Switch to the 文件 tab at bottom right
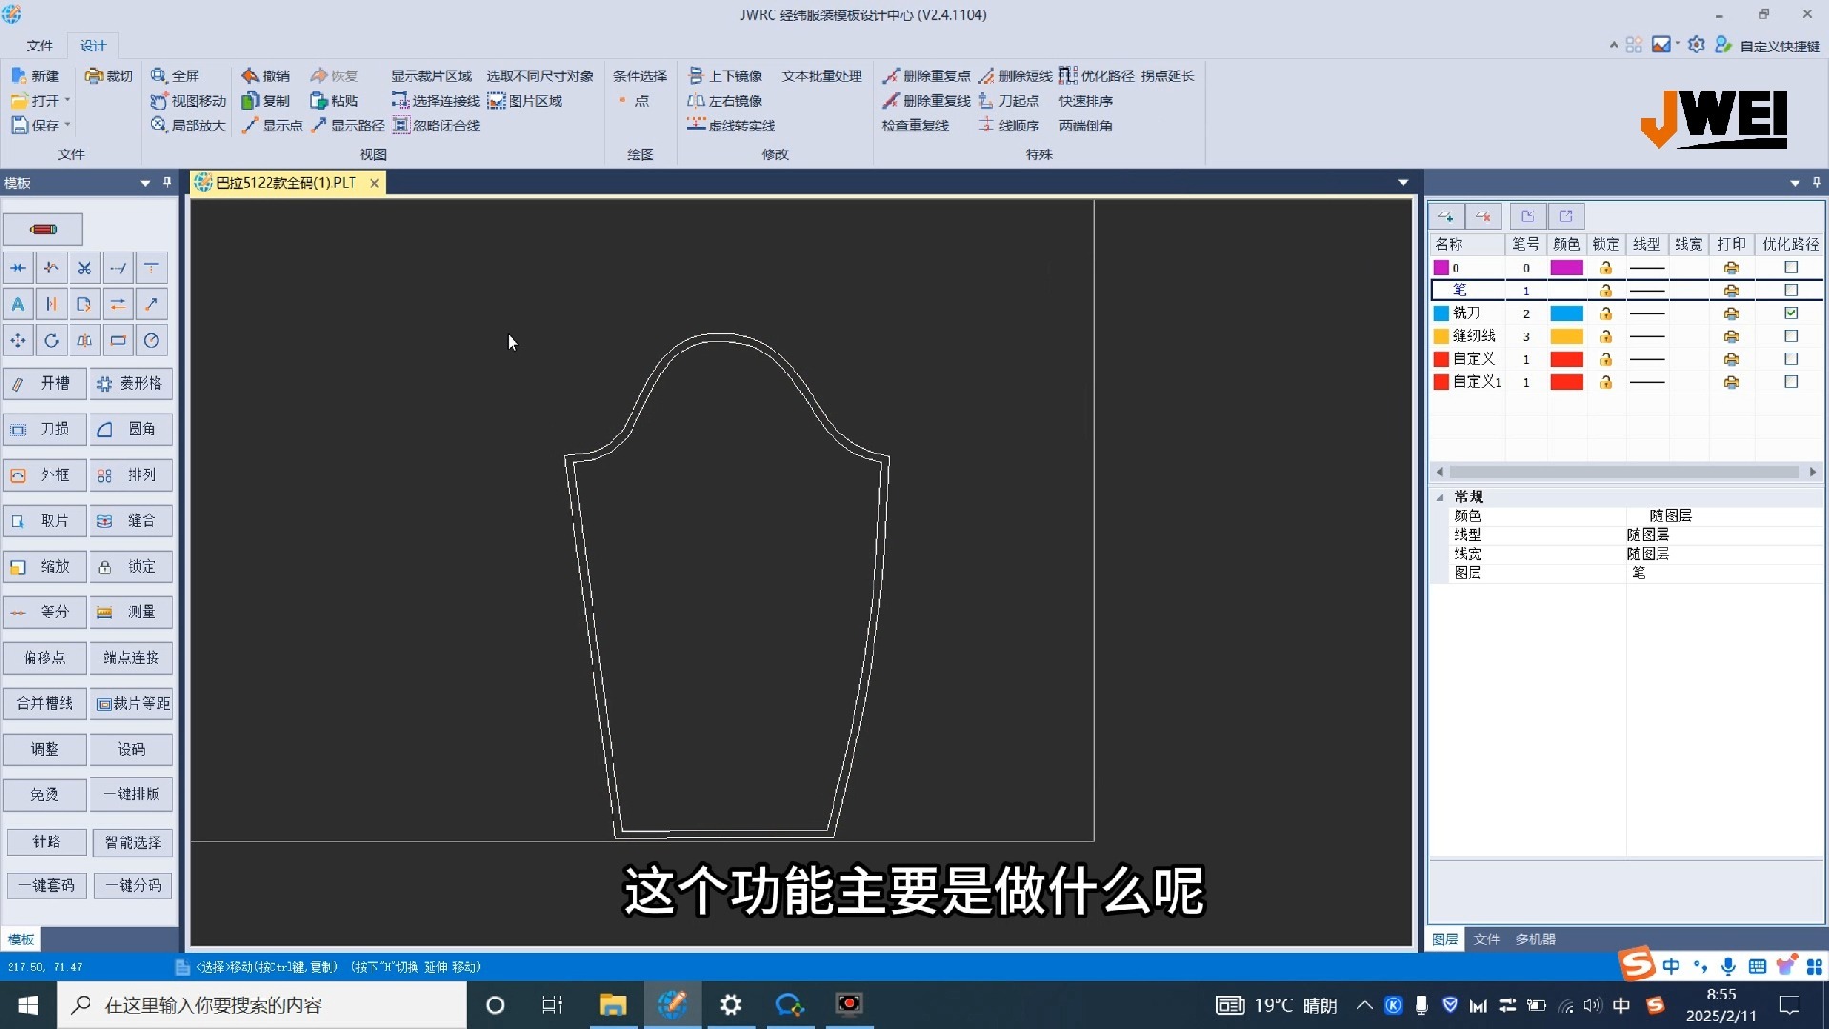The image size is (1829, 1029). tap(1487, 938)
